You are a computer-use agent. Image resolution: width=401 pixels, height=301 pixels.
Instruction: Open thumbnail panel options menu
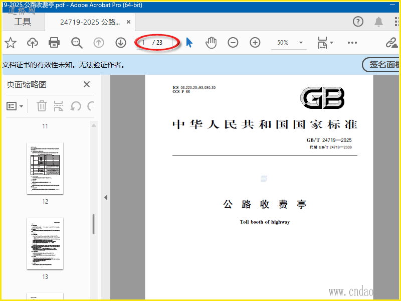coord(15,106)
